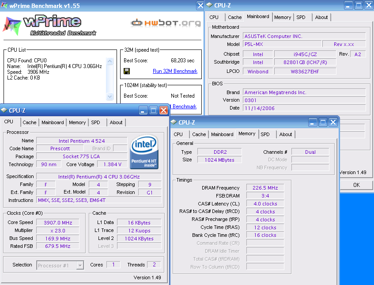
Task: Click the CPU-Z icon in CPU window title
Action: click(x=4, y=110)
